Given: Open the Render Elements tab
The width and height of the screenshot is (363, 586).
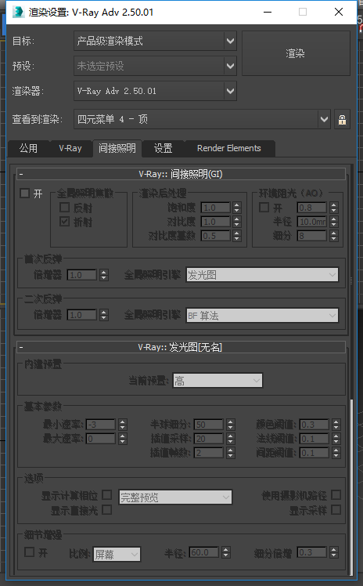Looking at the screenshot, I should (228, 148).
